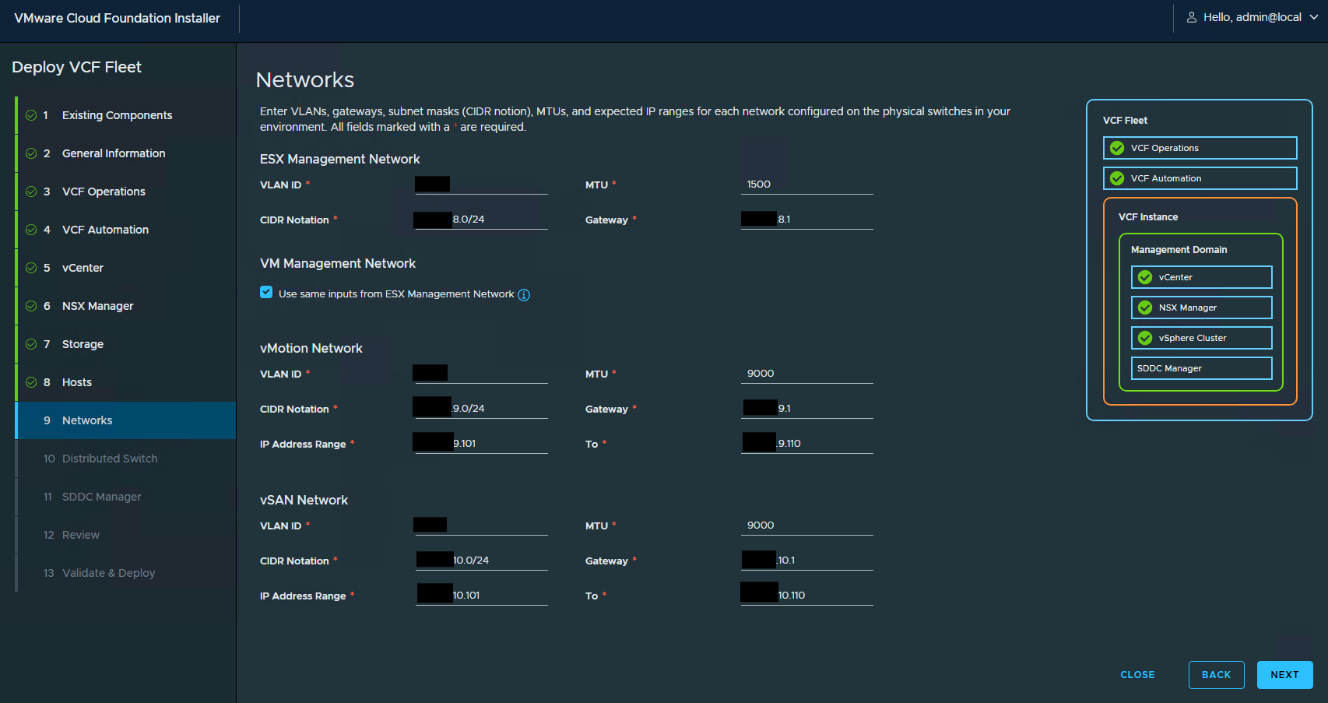Screen dimensions: 1328x703
Task: Click the VMware Cloud Foundation Installer title
Action: coord(117,18)
